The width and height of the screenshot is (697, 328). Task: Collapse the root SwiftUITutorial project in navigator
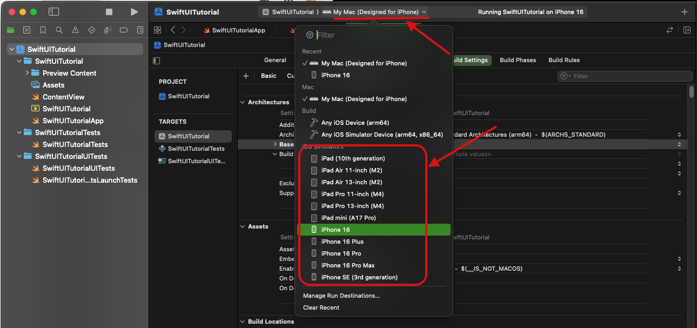tap(11, 49)
